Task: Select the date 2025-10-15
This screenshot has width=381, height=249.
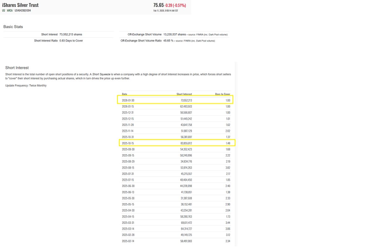Action: [x=128, y=143]
